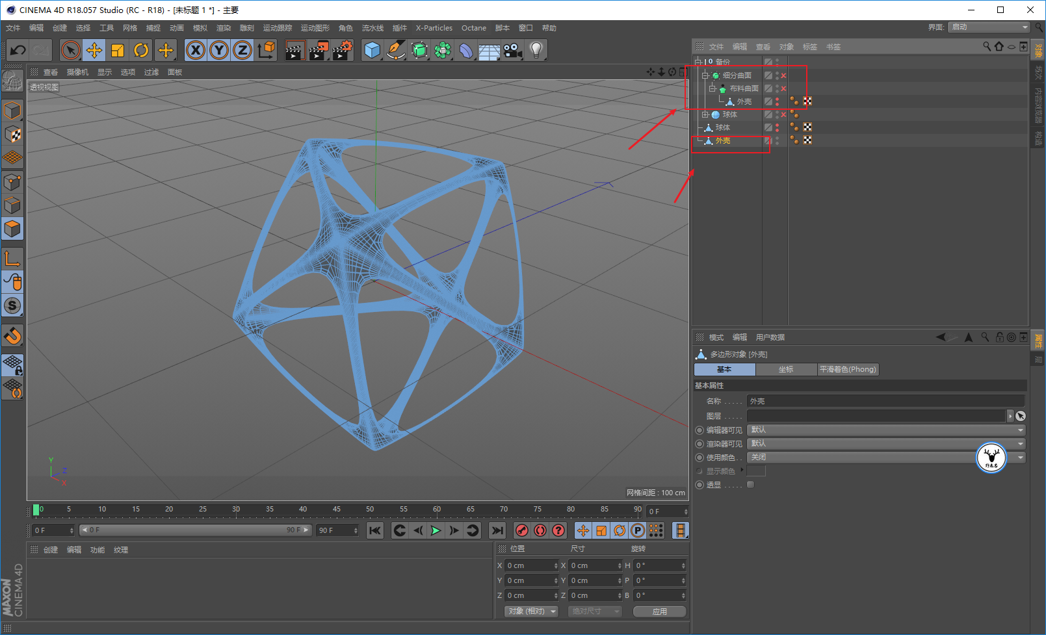This screenshot has width=1046, height=635.
Task: Select the Live Selection tool
Action: click(71, 50)
